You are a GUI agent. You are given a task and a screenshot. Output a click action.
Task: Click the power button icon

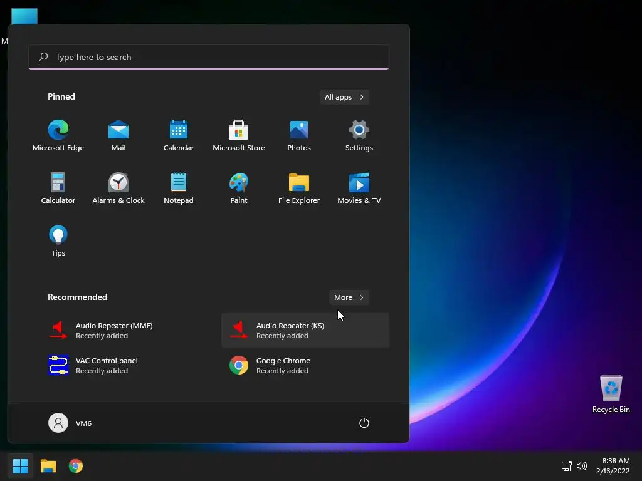point(364,423)
